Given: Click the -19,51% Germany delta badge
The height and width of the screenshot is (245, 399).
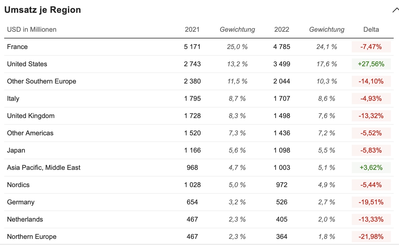Looking at the screenshot, I should point(371,202).
